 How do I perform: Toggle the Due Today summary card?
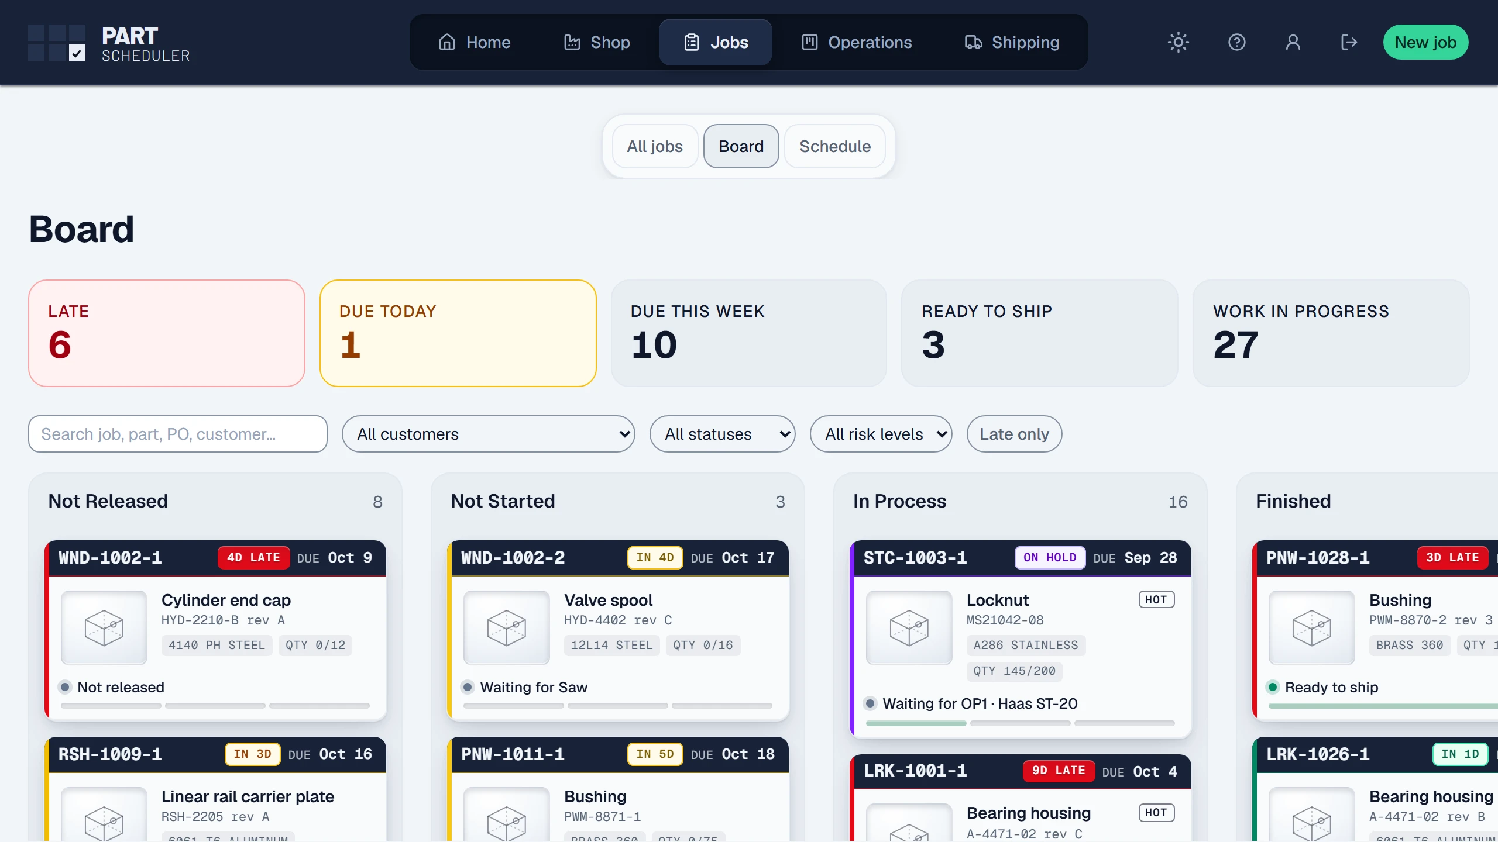click(x=458, y=333)
